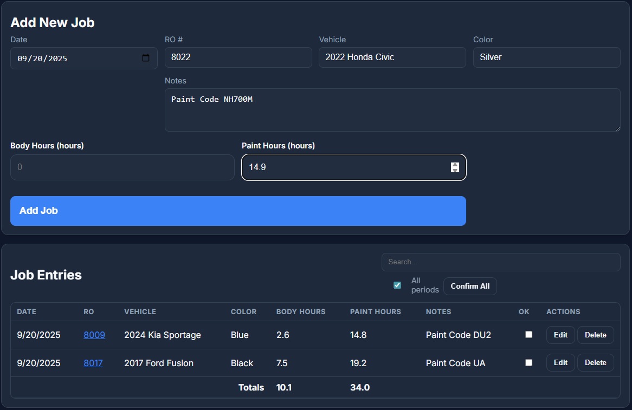Edit the Kia Sportage job entry
632x410 pixels.
(x=560, y=335)
